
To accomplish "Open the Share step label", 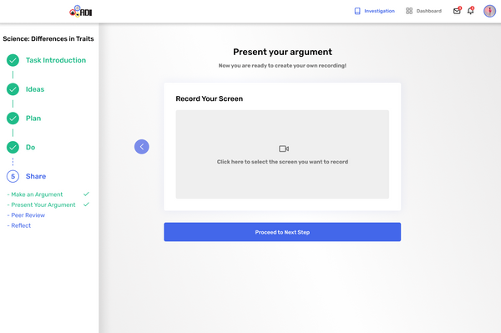I will (36, 176).
